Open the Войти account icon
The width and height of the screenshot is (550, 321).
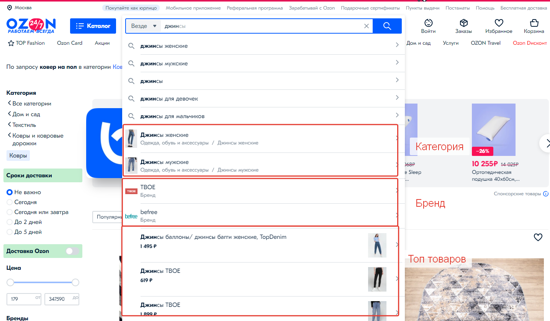click(428, 23)
